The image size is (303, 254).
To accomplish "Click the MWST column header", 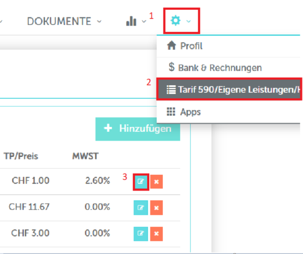I will (85, 156).
